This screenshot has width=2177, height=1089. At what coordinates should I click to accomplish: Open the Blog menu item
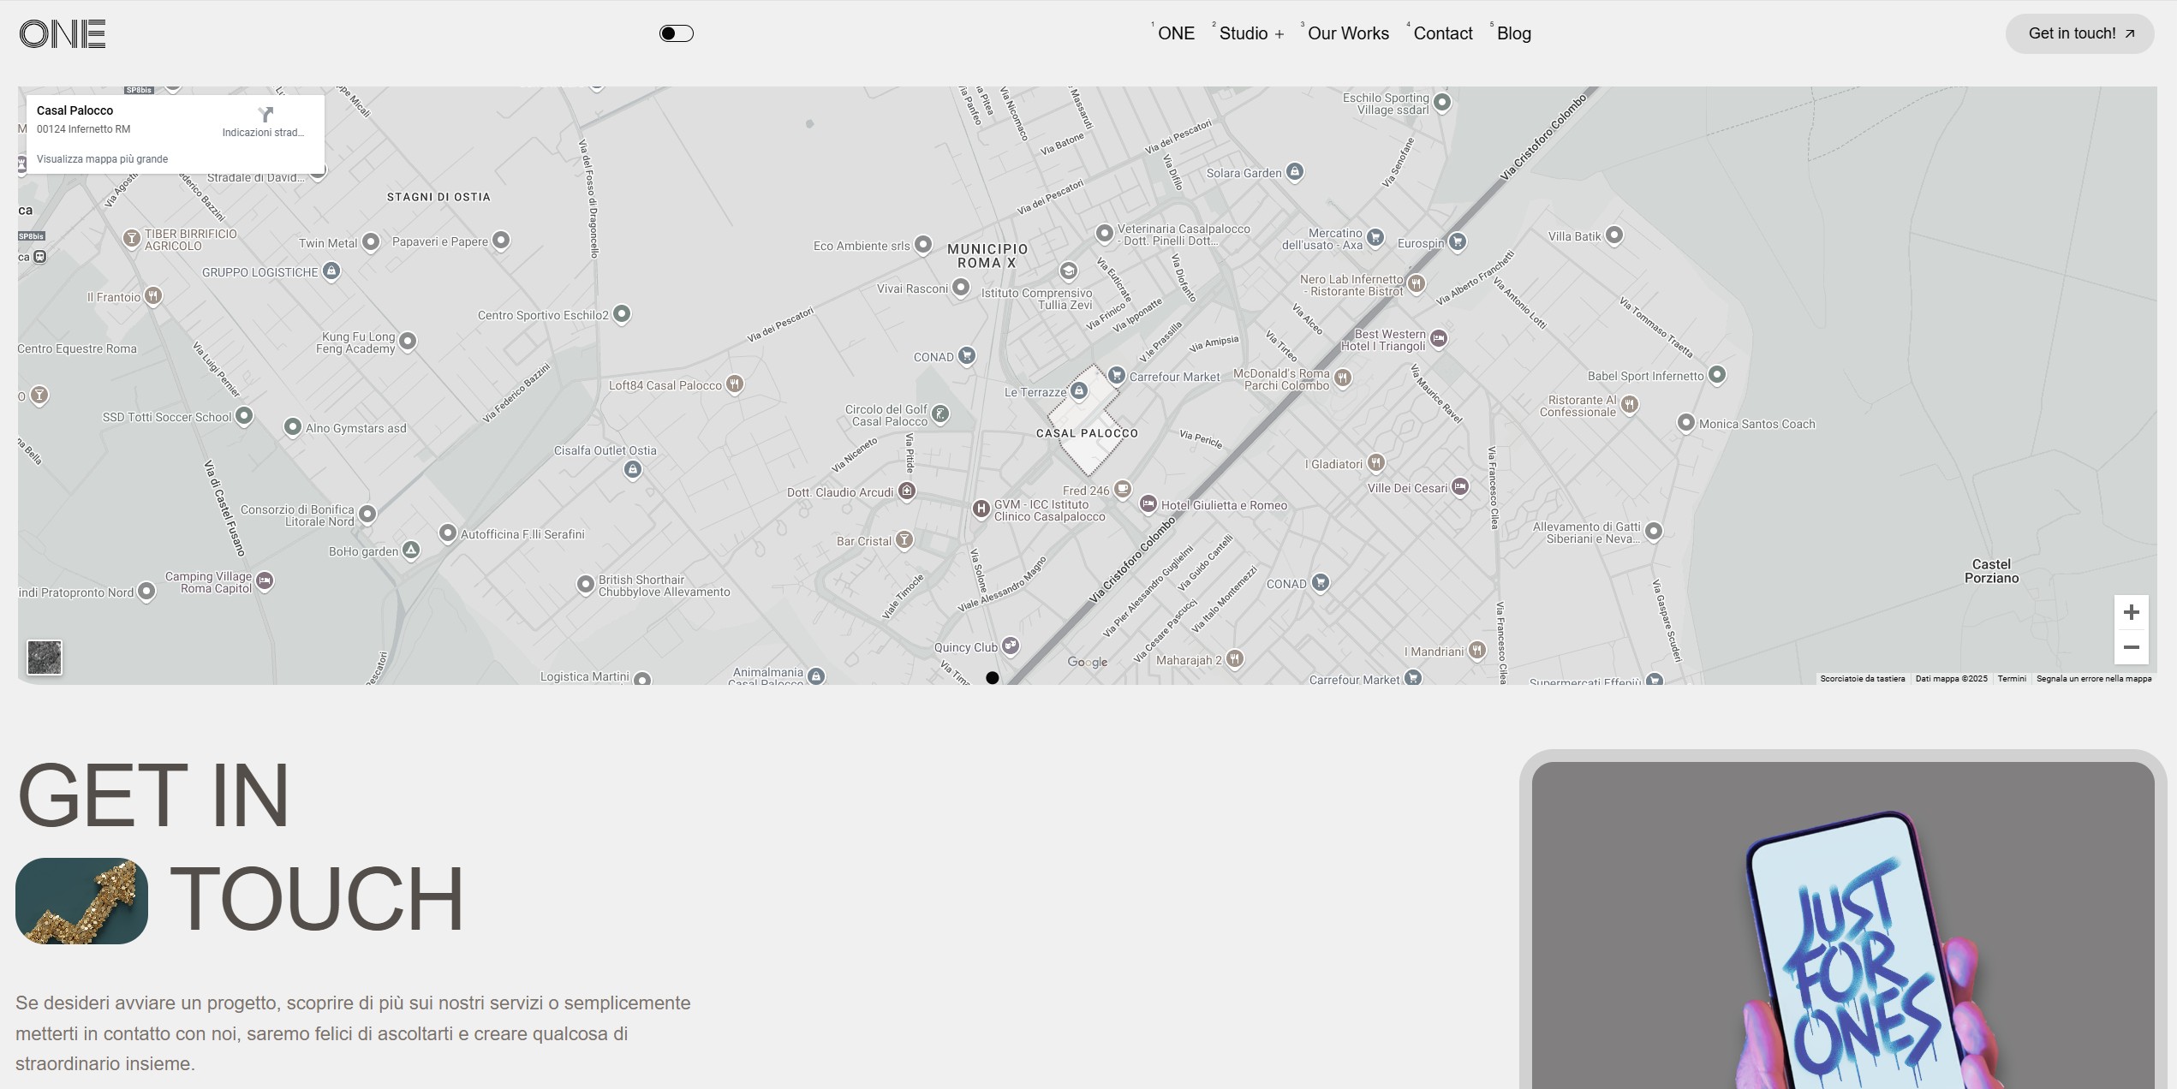click(1512, 33)
